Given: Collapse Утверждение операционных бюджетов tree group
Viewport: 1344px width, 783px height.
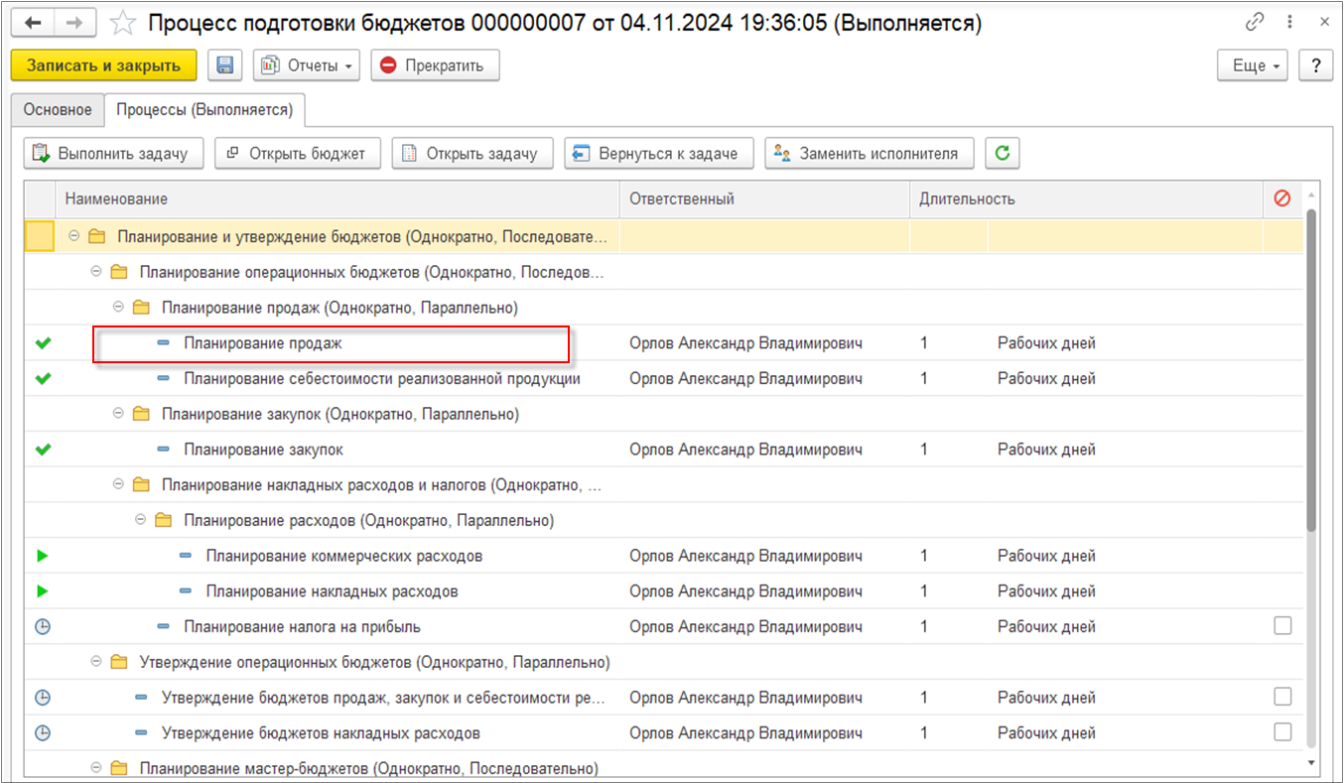Looking at the screenshot, I should 96,662.
